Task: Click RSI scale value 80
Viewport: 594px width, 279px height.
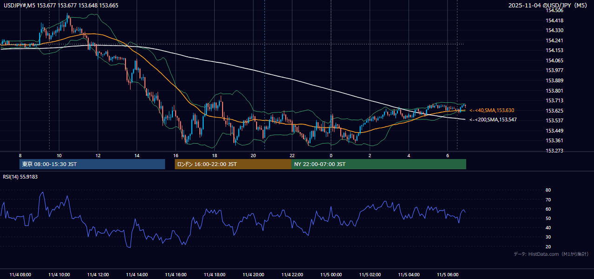Action: pos(548,190)
